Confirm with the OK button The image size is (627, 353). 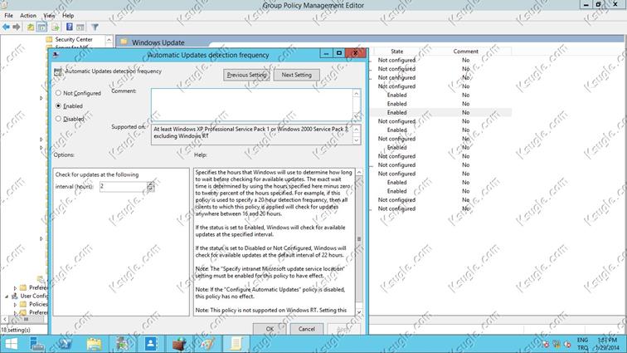pos(270,329)
